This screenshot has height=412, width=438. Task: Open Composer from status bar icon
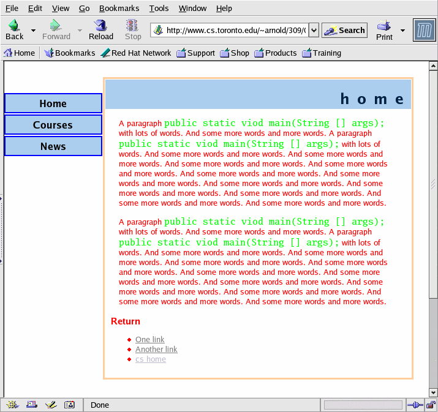point(51,405)
